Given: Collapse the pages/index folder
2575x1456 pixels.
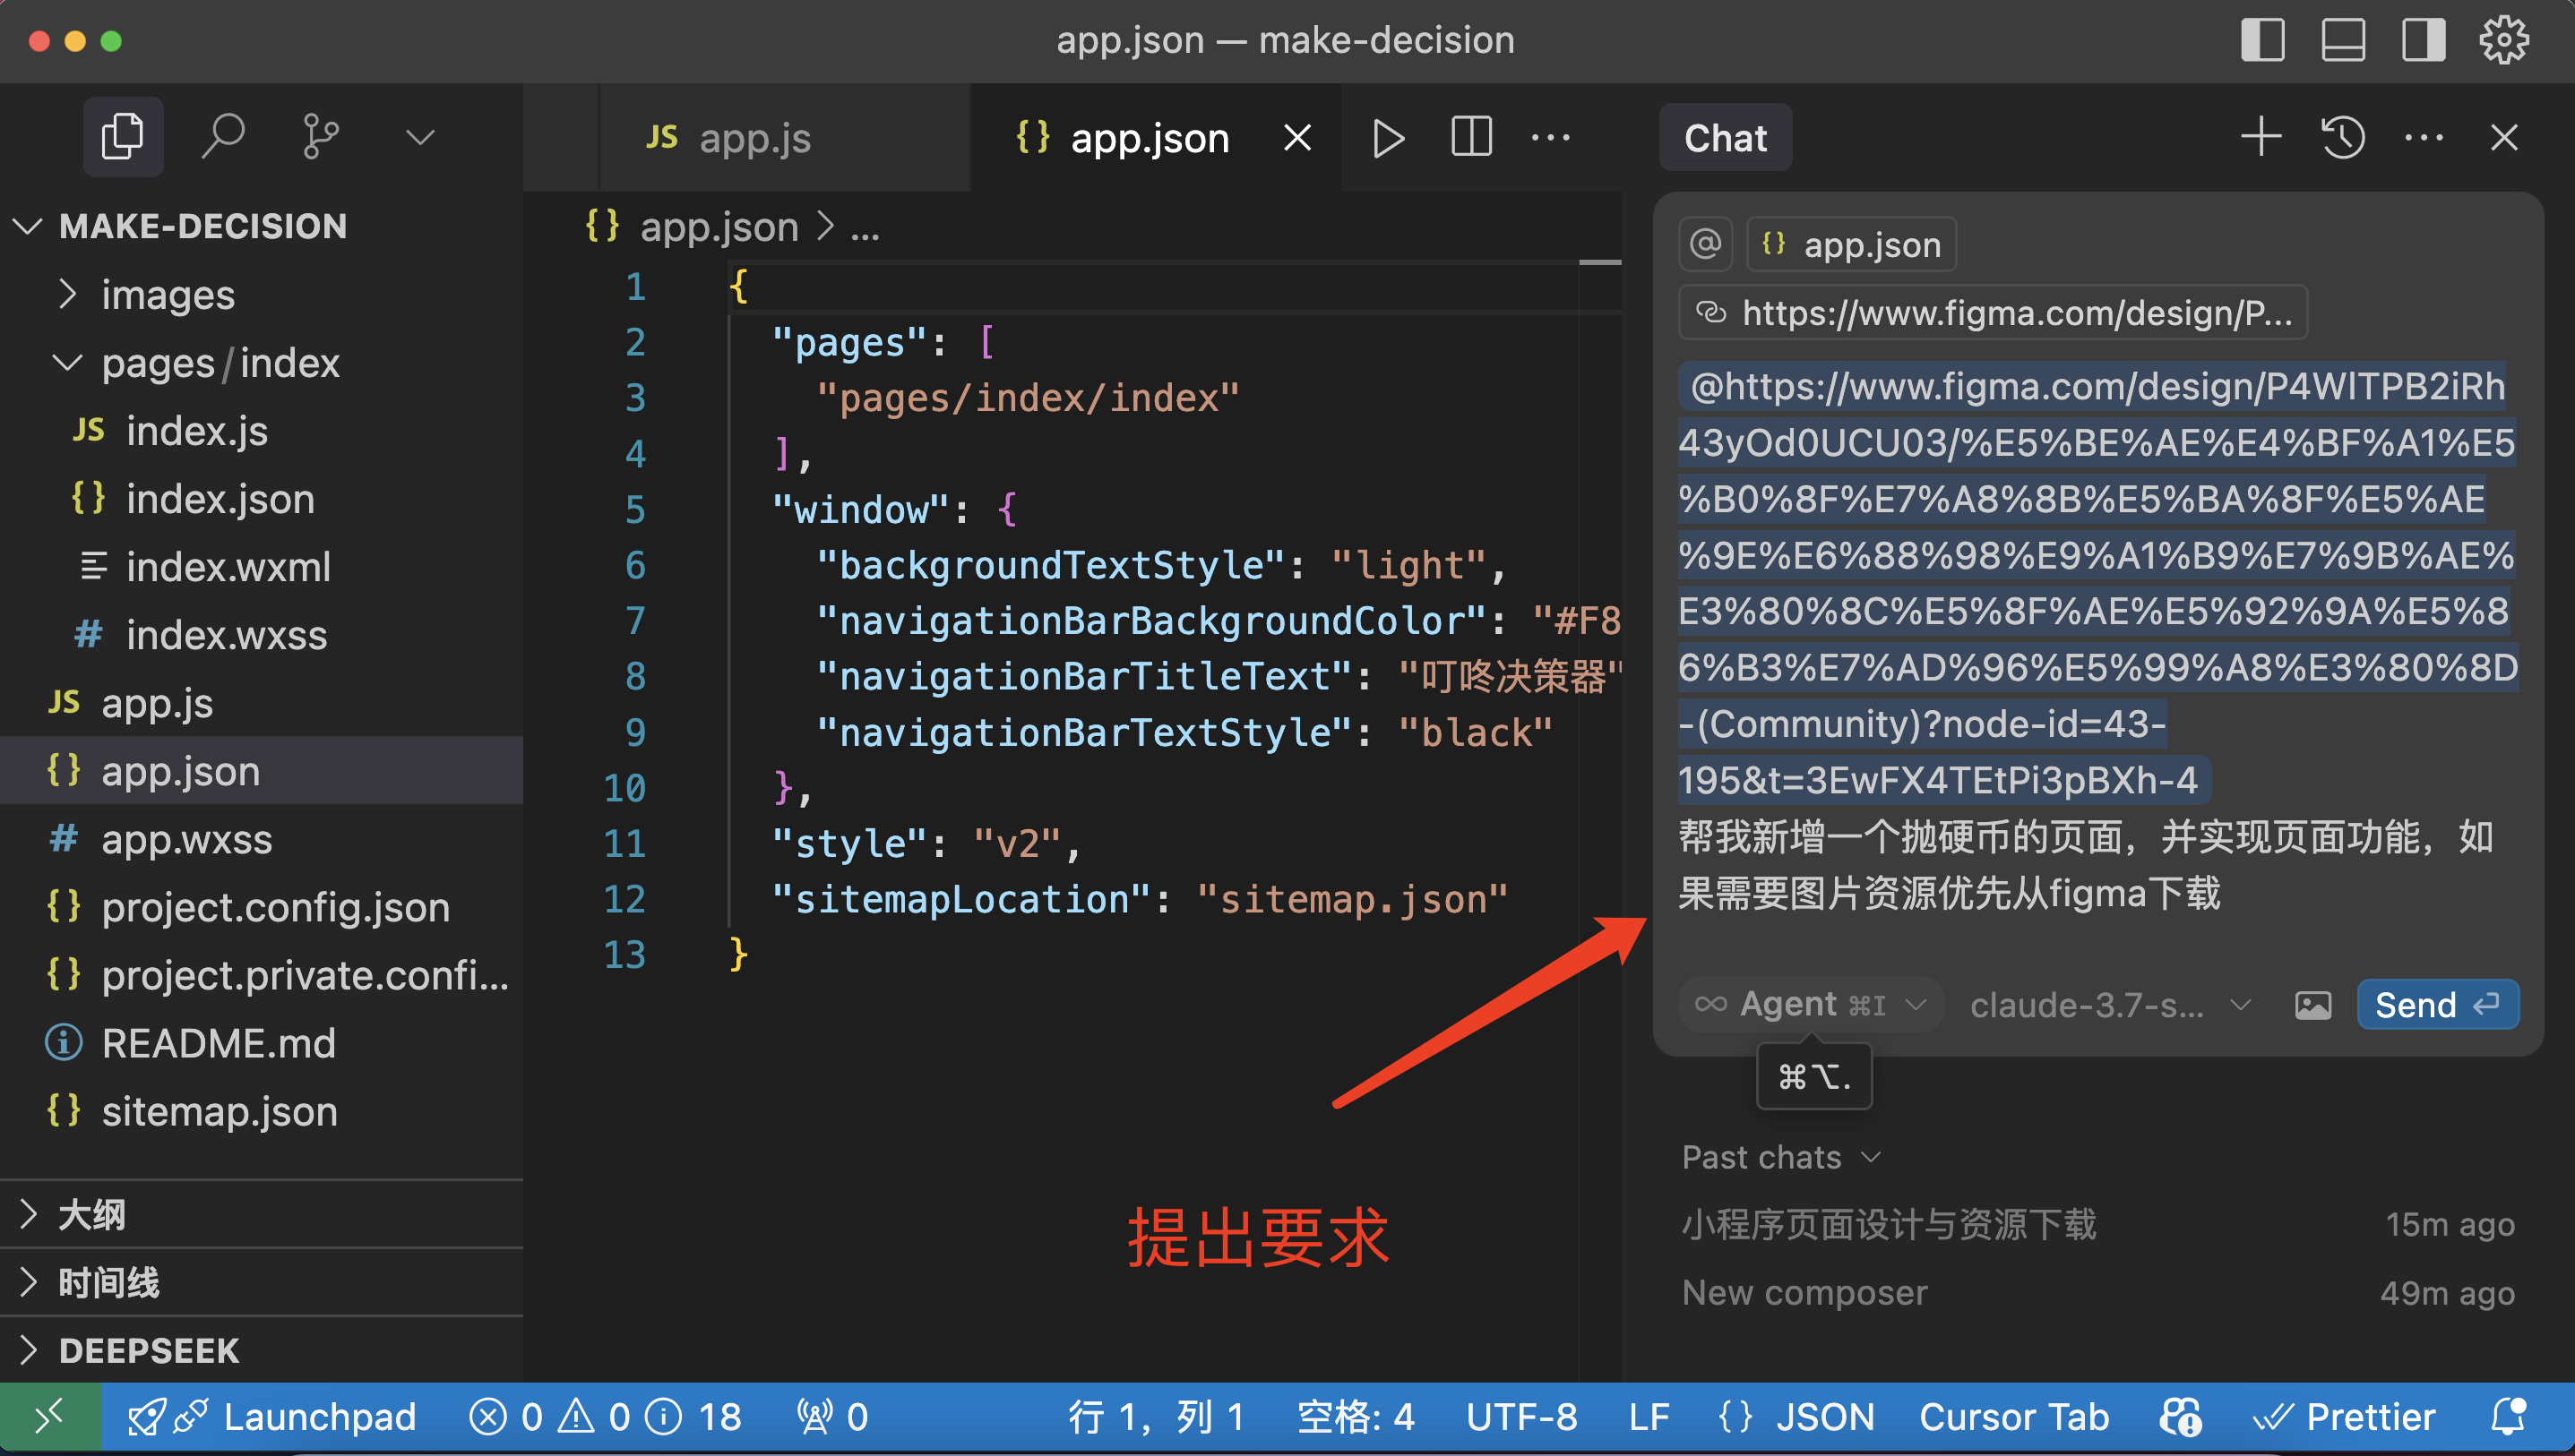Looking at the screenshot, I should coord(263,363).
